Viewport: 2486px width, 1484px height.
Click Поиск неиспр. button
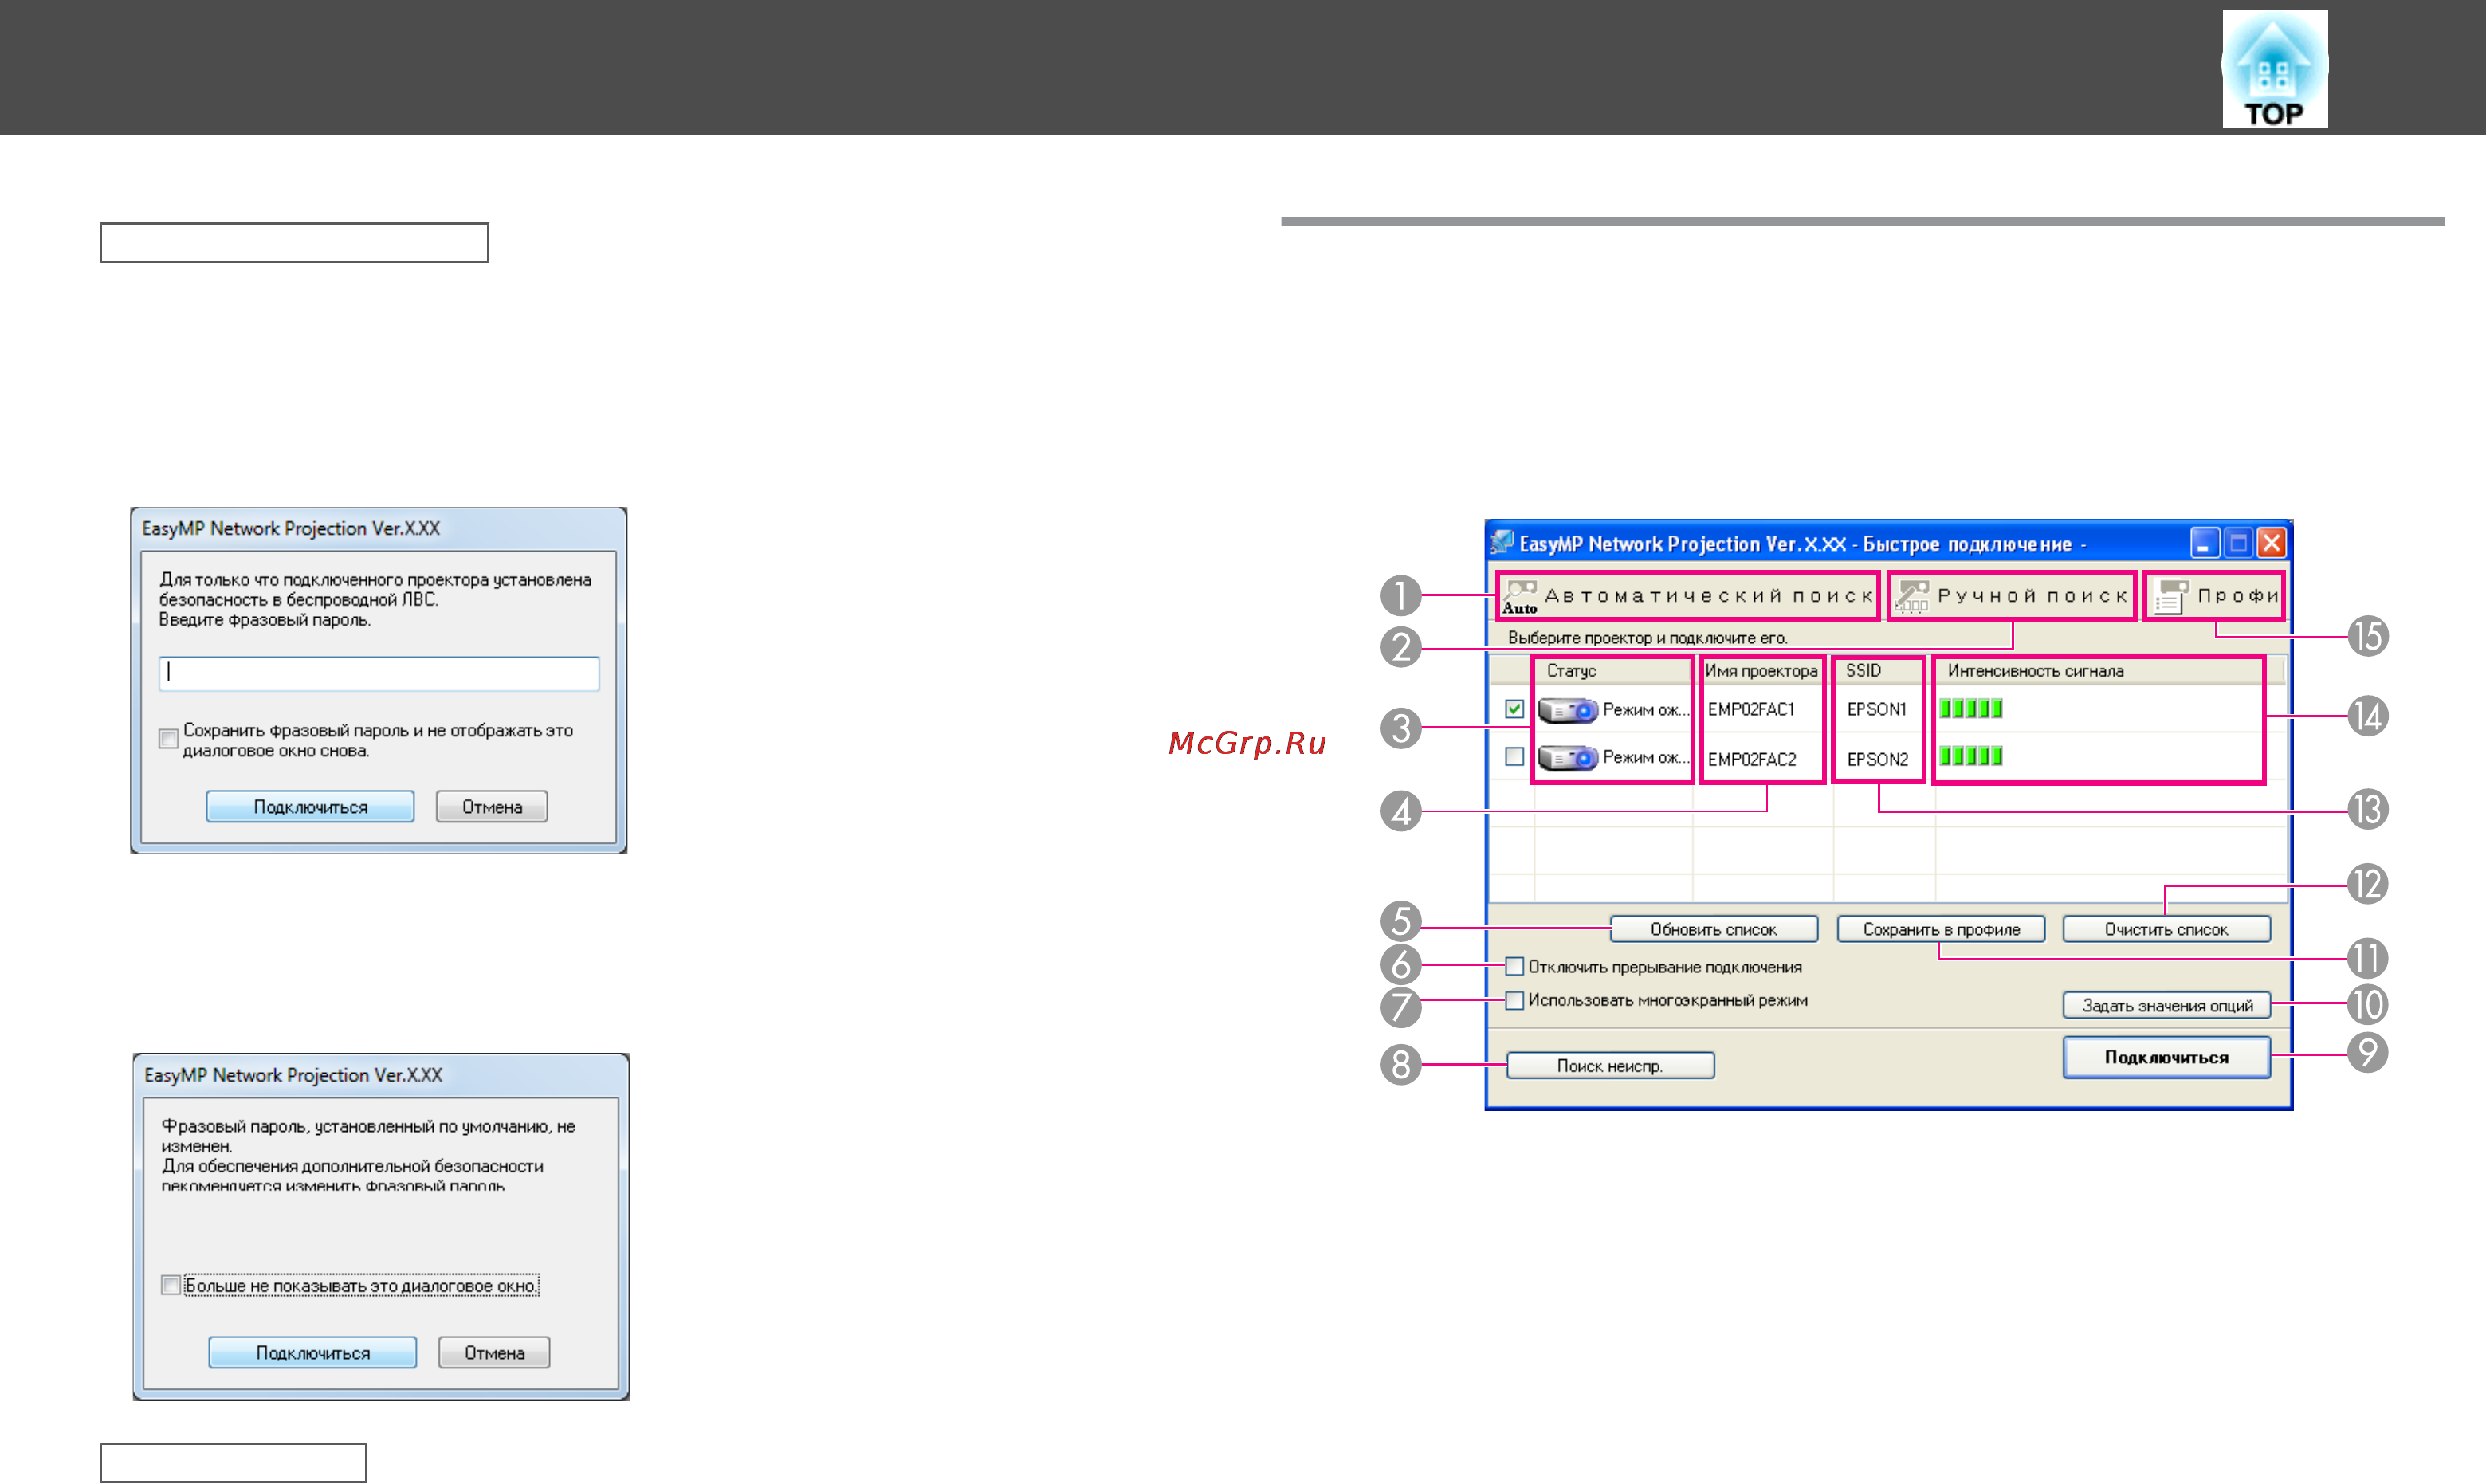(x=1610, y=1066)
